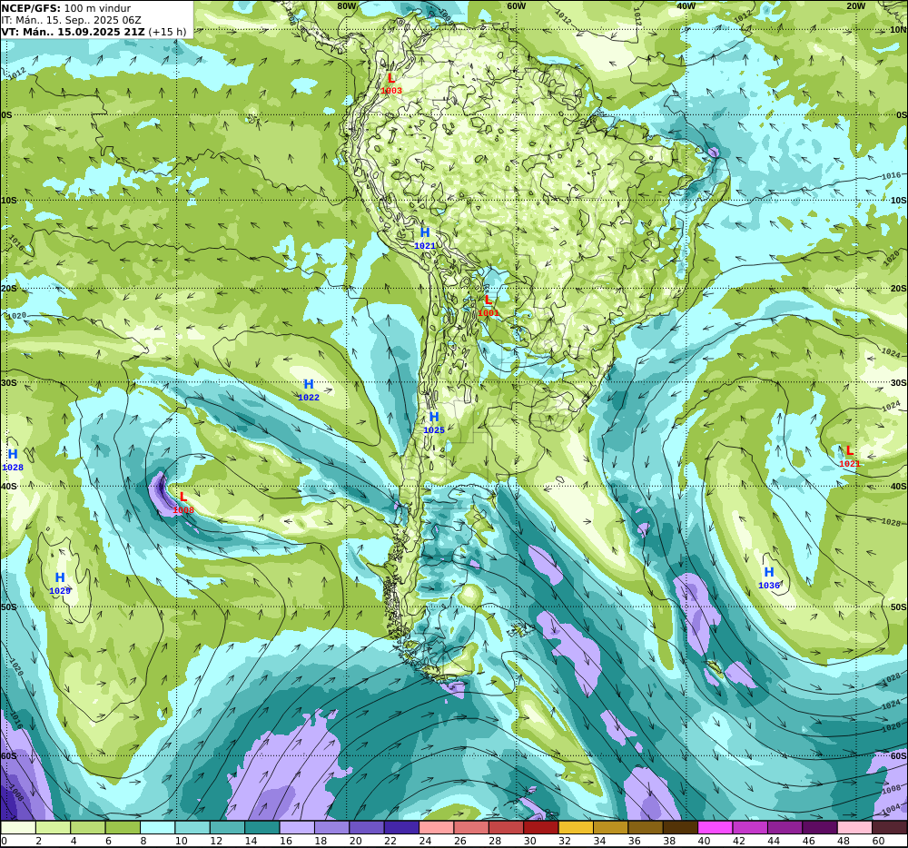Click the 10N latitude label
Image resolution: width=908 pixels, height=848 pixels.
[x=898, y=30]
